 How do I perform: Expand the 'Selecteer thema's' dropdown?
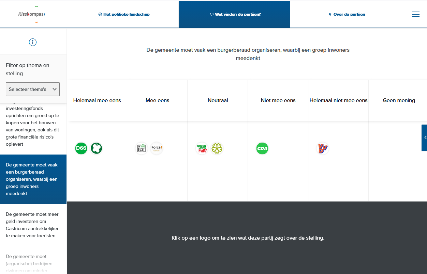coord(33,89)
